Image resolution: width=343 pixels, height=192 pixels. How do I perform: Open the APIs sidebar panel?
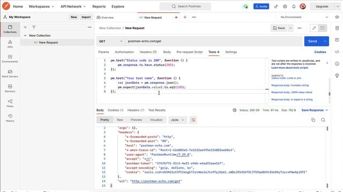10,44
